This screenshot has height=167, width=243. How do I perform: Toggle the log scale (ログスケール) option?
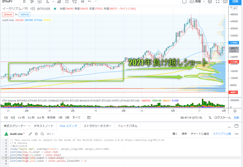(x=222, y=118)
